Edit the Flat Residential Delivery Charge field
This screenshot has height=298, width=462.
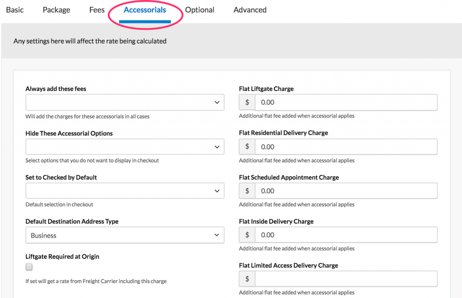346,147
